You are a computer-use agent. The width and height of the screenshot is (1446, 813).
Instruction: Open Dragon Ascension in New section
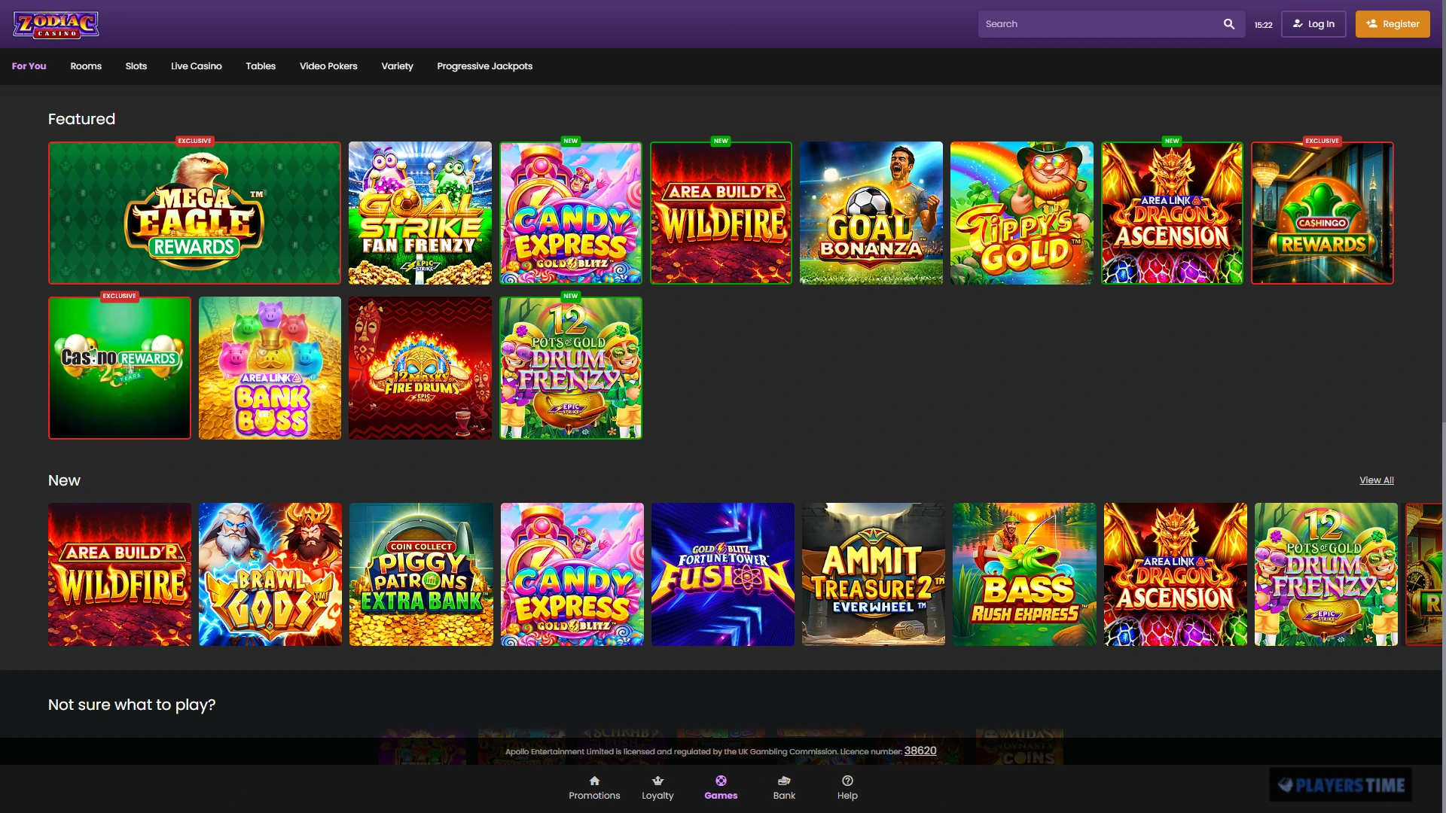tap(1176, 574)
